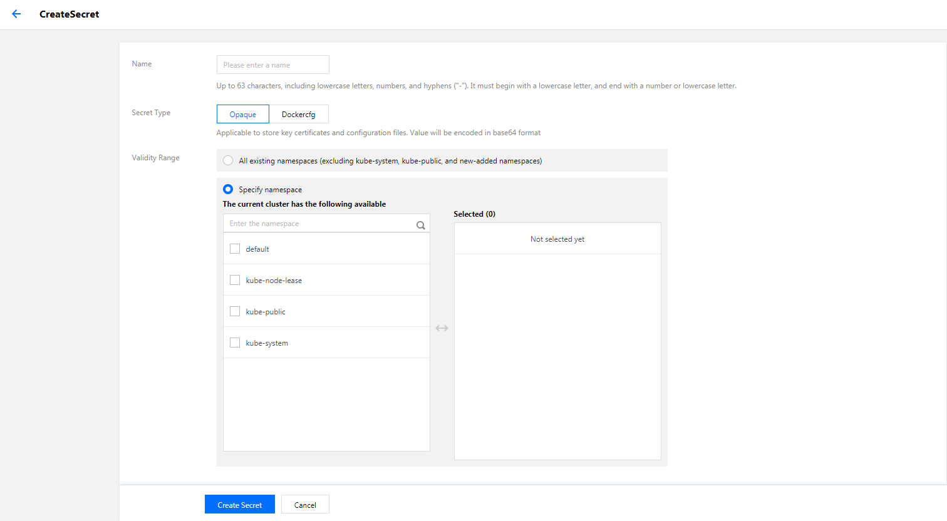
Task: Click the Secret Type field label
Action: tap(151, 113)
